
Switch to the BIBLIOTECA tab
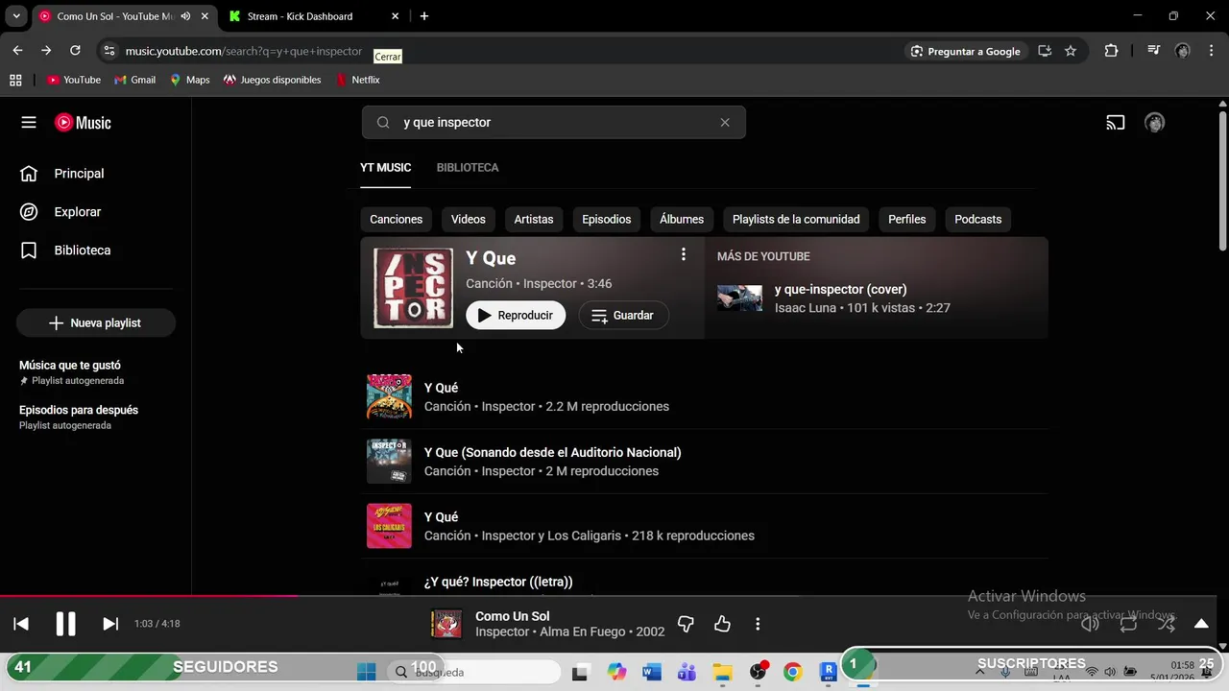click(468, 168)
